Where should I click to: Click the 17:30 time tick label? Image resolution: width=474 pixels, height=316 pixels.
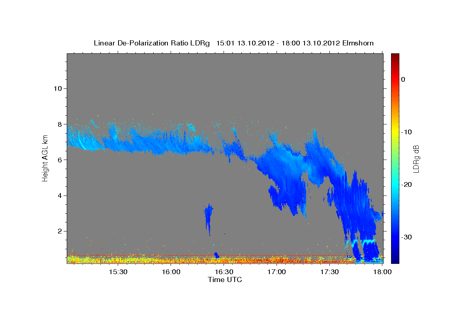point(329,272)
